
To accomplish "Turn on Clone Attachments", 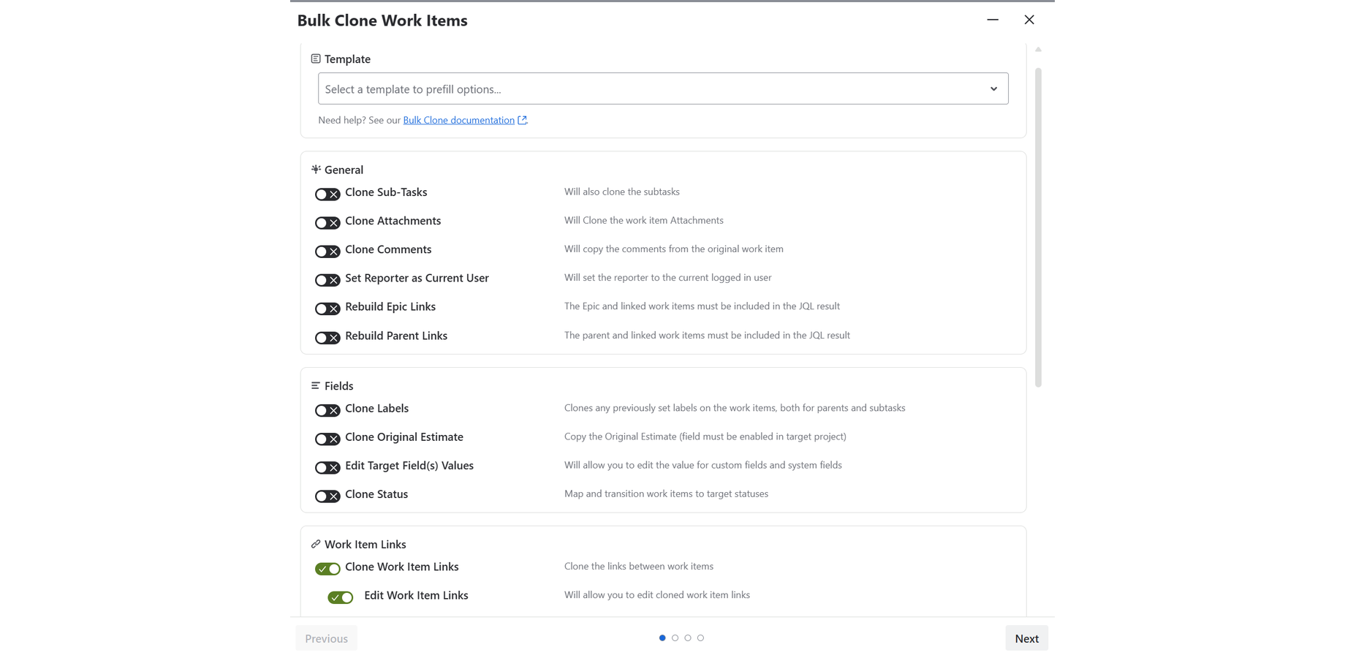I will tap(327, 222).
